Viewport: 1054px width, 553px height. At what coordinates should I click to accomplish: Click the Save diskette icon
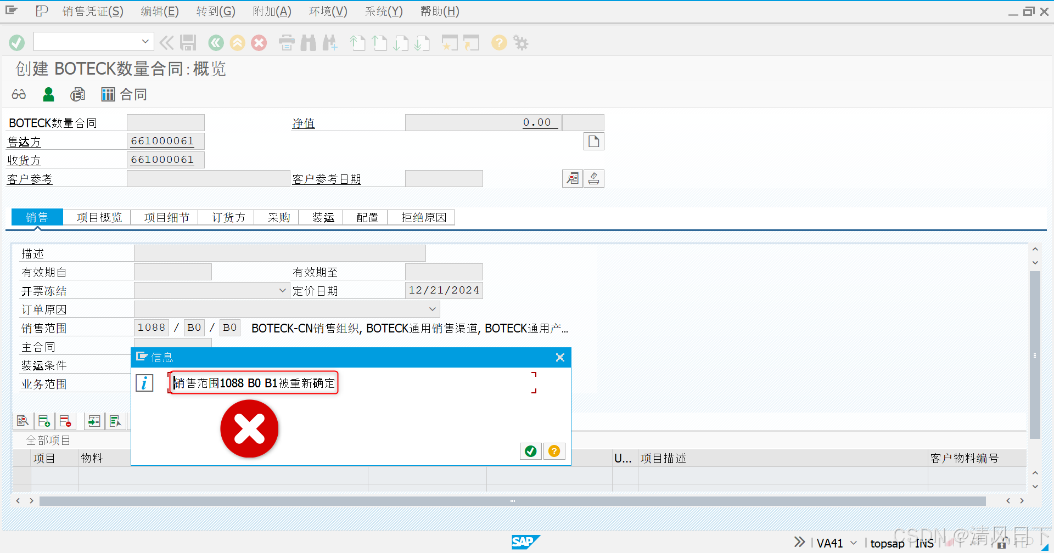(188, 43)
